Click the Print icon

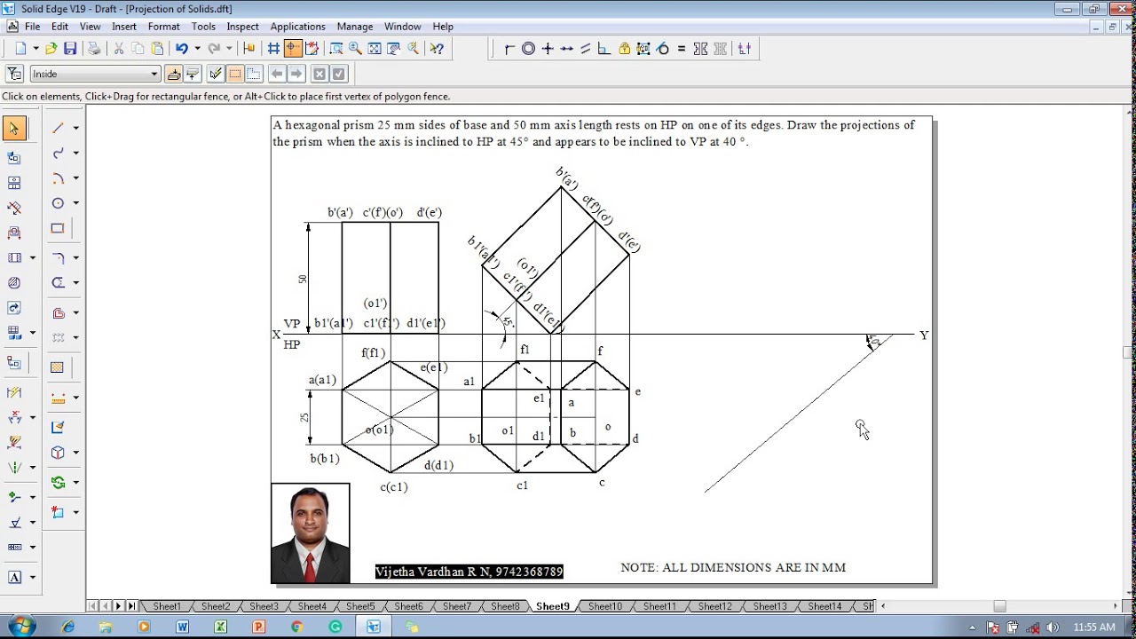[x=94, y=49]
